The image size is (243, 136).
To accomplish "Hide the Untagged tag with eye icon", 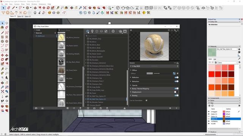I will click(209, 112).
